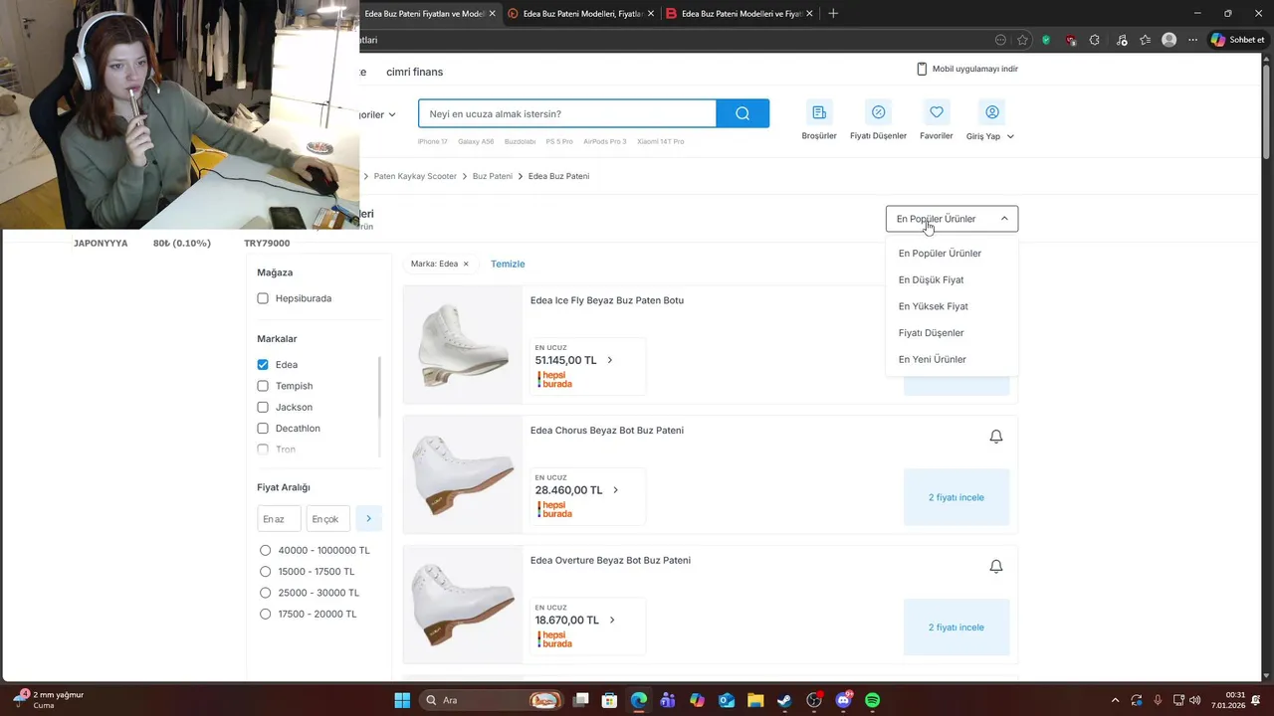Check the Hepsiburada store checkbox
Image resolution: width=1274 pixels, height=716 pixels.
[263, 298]
